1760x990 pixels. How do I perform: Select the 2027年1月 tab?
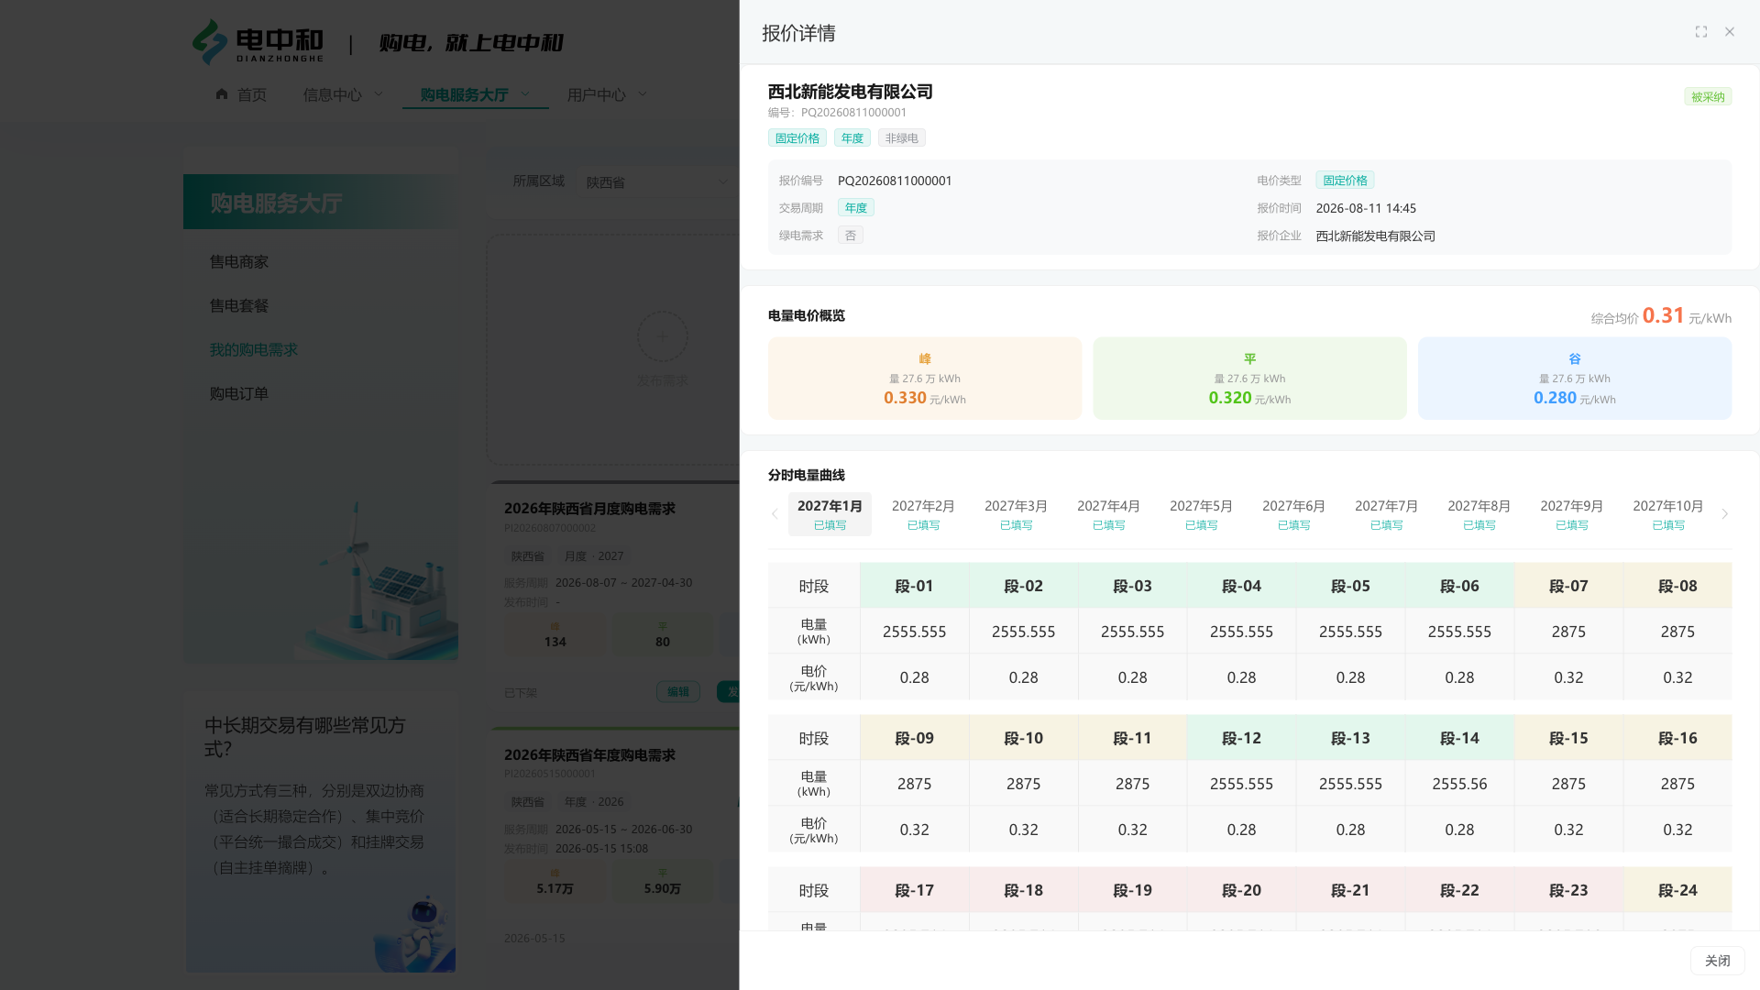[830, 514]
